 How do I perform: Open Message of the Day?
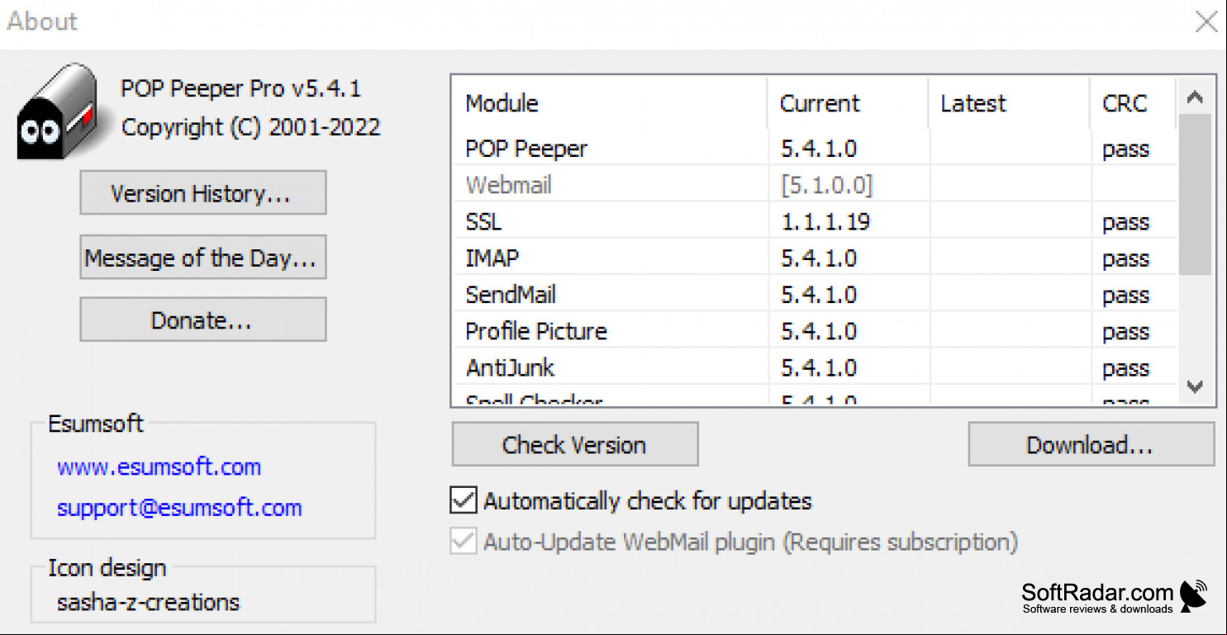[203, 258]
